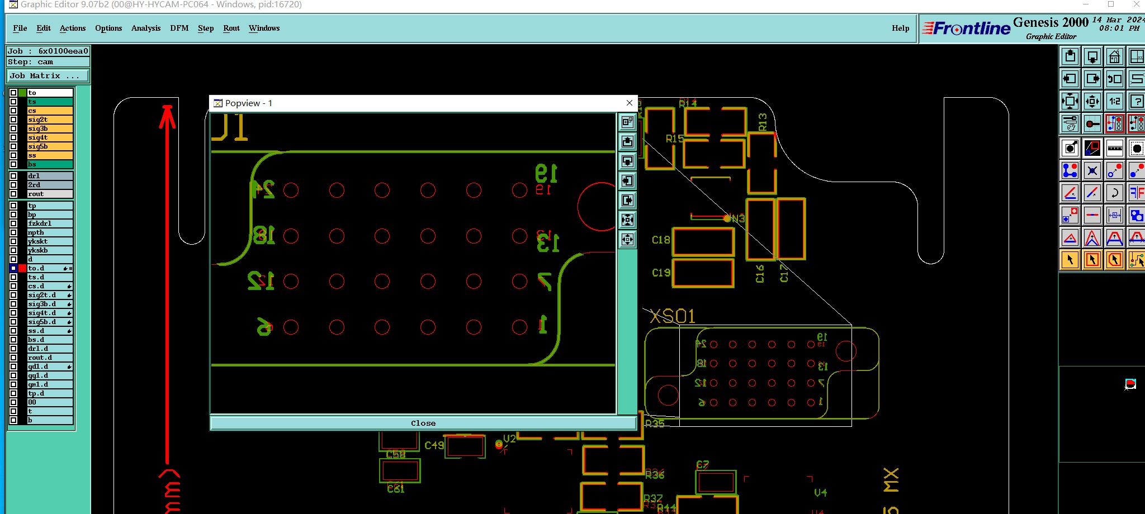1145x514 pixels.
Task: Select the yellow arrow pointer tool
Action: [x=1070, y=260]
